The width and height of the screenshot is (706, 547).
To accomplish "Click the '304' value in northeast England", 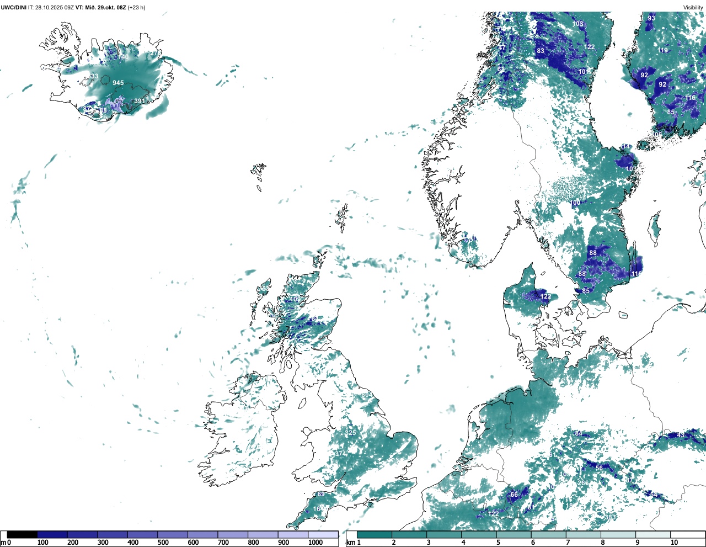I will (366, 395).
